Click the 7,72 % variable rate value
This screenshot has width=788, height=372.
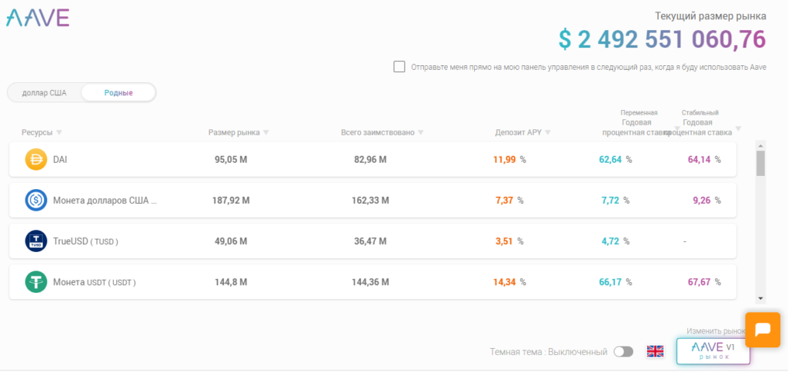tap(615, 201)
